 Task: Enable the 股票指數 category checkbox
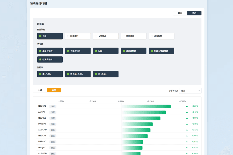pos(68,36)
